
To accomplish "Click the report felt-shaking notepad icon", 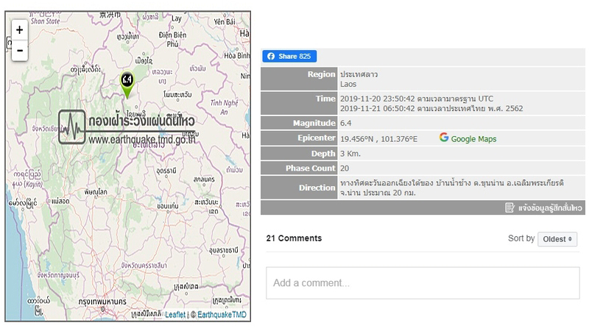I will (509, 208).
